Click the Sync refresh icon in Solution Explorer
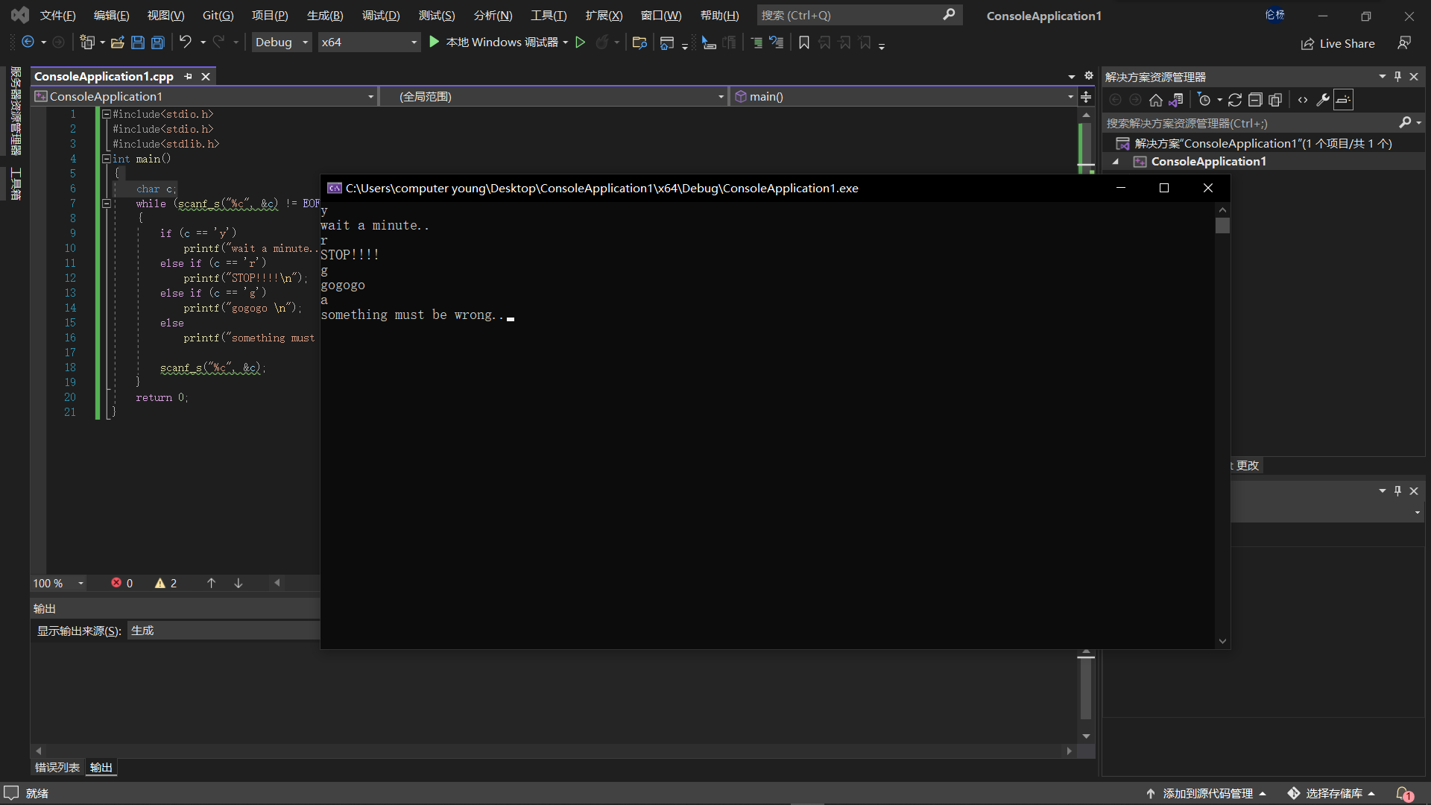Screen dimensions: 1431x805 click(1235, 100)
